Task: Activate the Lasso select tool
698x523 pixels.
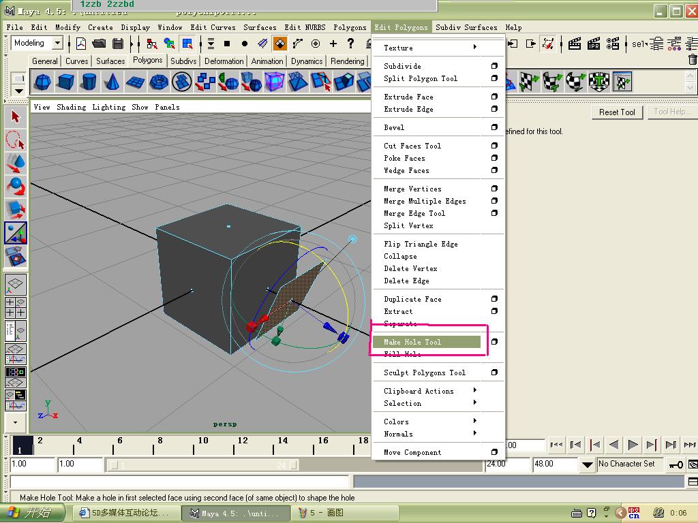Action: [16, 140]
